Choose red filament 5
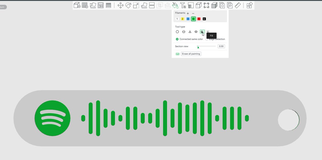This screenshot has height=160, width=322. coord(199,19)
